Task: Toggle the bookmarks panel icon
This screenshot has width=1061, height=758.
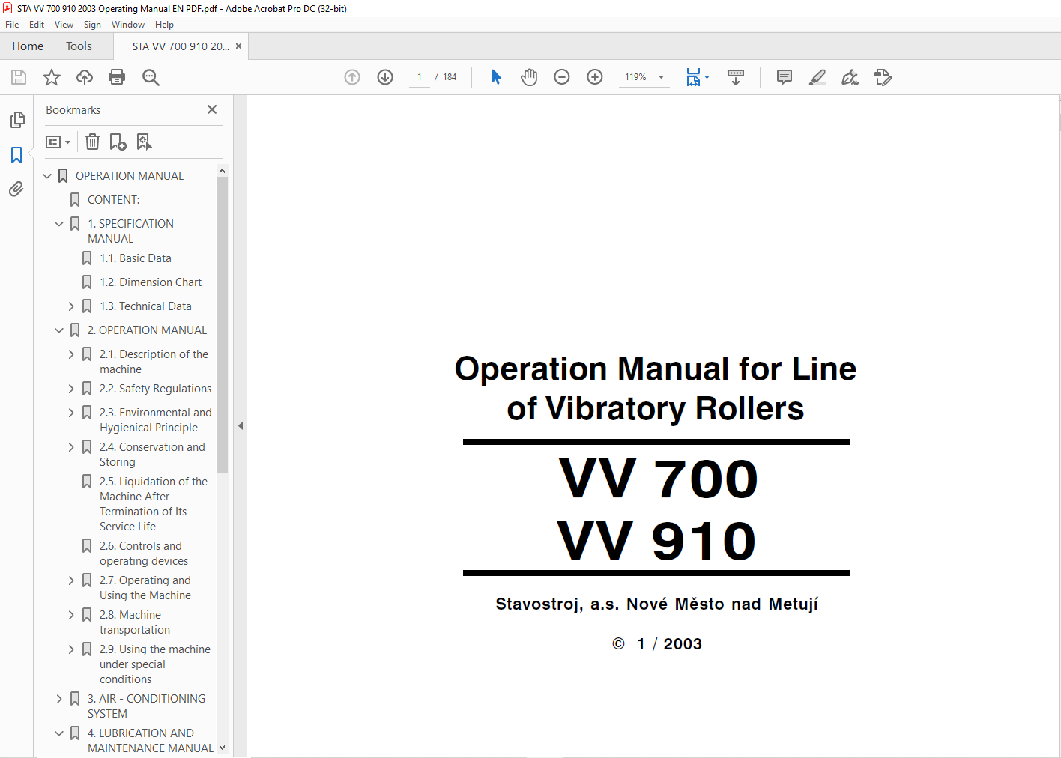Action: click(x=16, y=155)
